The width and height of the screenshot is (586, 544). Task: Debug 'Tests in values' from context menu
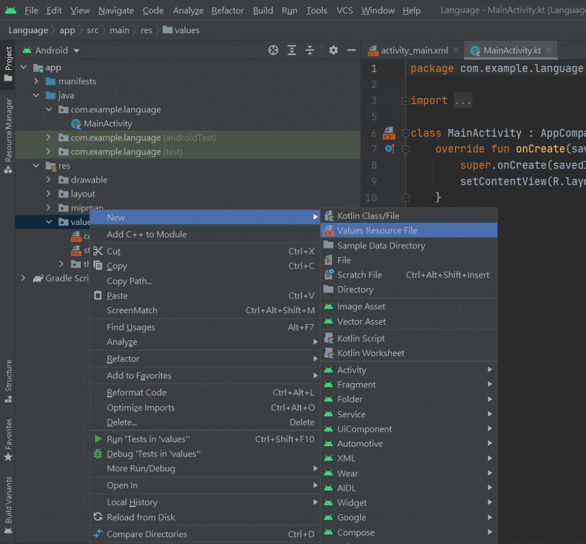pos(205,454)
